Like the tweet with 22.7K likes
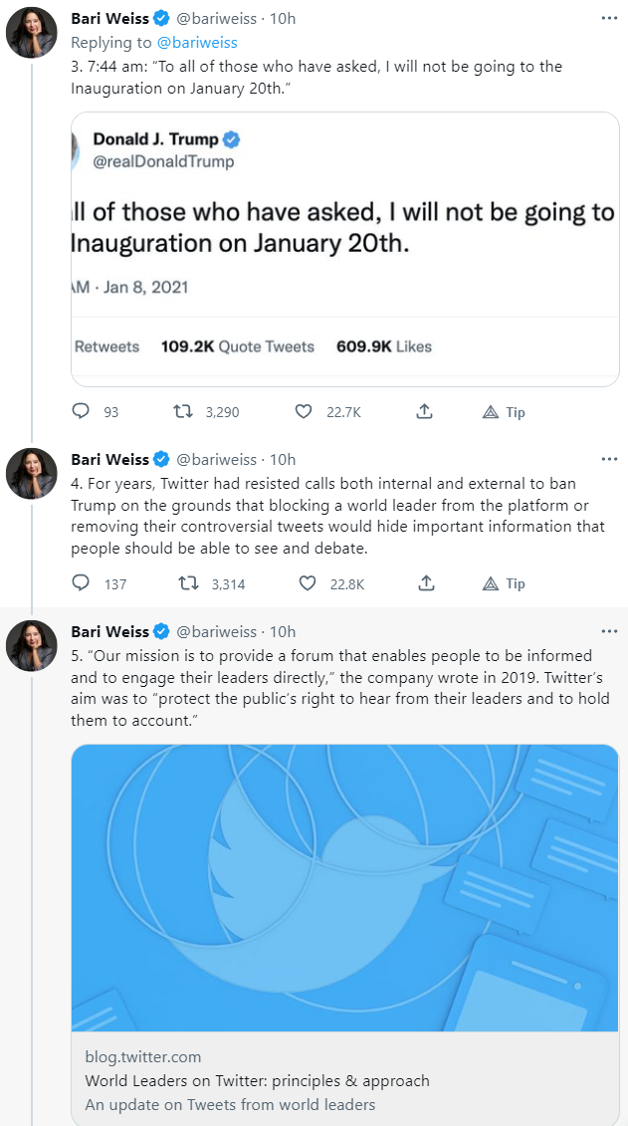The image size is (628, 1126). (306, 412)
